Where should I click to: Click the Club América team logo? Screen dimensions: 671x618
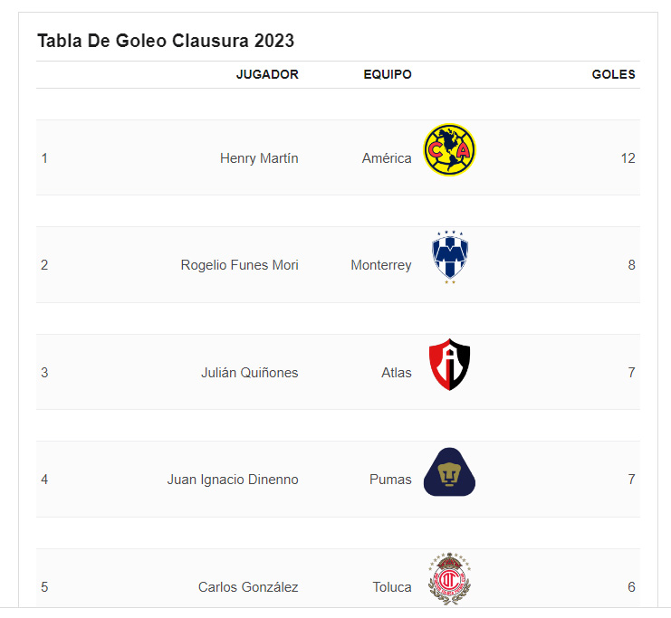click(449, 149)
